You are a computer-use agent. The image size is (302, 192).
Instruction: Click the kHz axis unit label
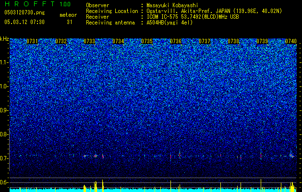(4, 39)
